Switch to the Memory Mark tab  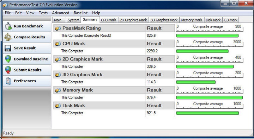(x=192, y=20)
